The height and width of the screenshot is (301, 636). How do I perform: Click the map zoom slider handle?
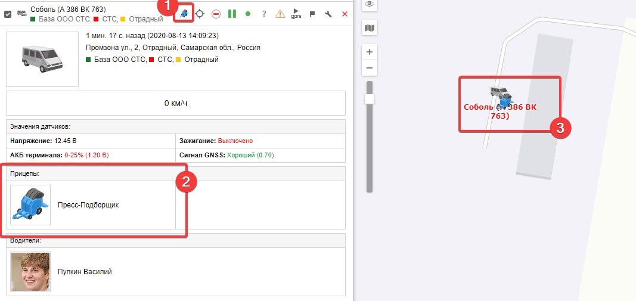370,99
